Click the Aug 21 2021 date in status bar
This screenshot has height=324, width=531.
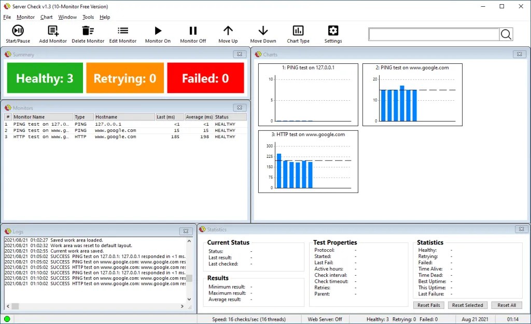point(475,319)
